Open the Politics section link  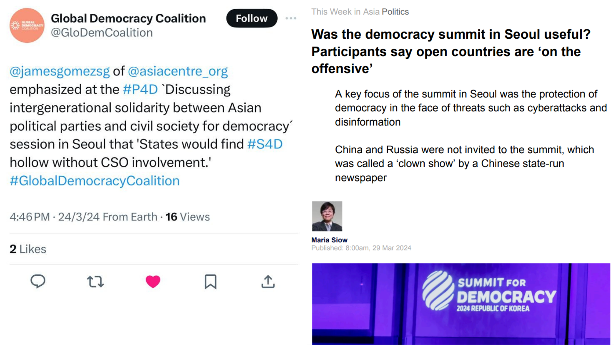pos(395,12)
